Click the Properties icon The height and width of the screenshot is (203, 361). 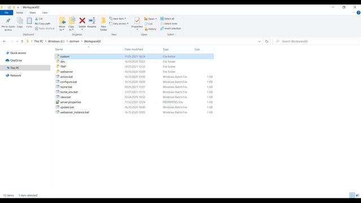pyautogui.click(x=137, y=21)
